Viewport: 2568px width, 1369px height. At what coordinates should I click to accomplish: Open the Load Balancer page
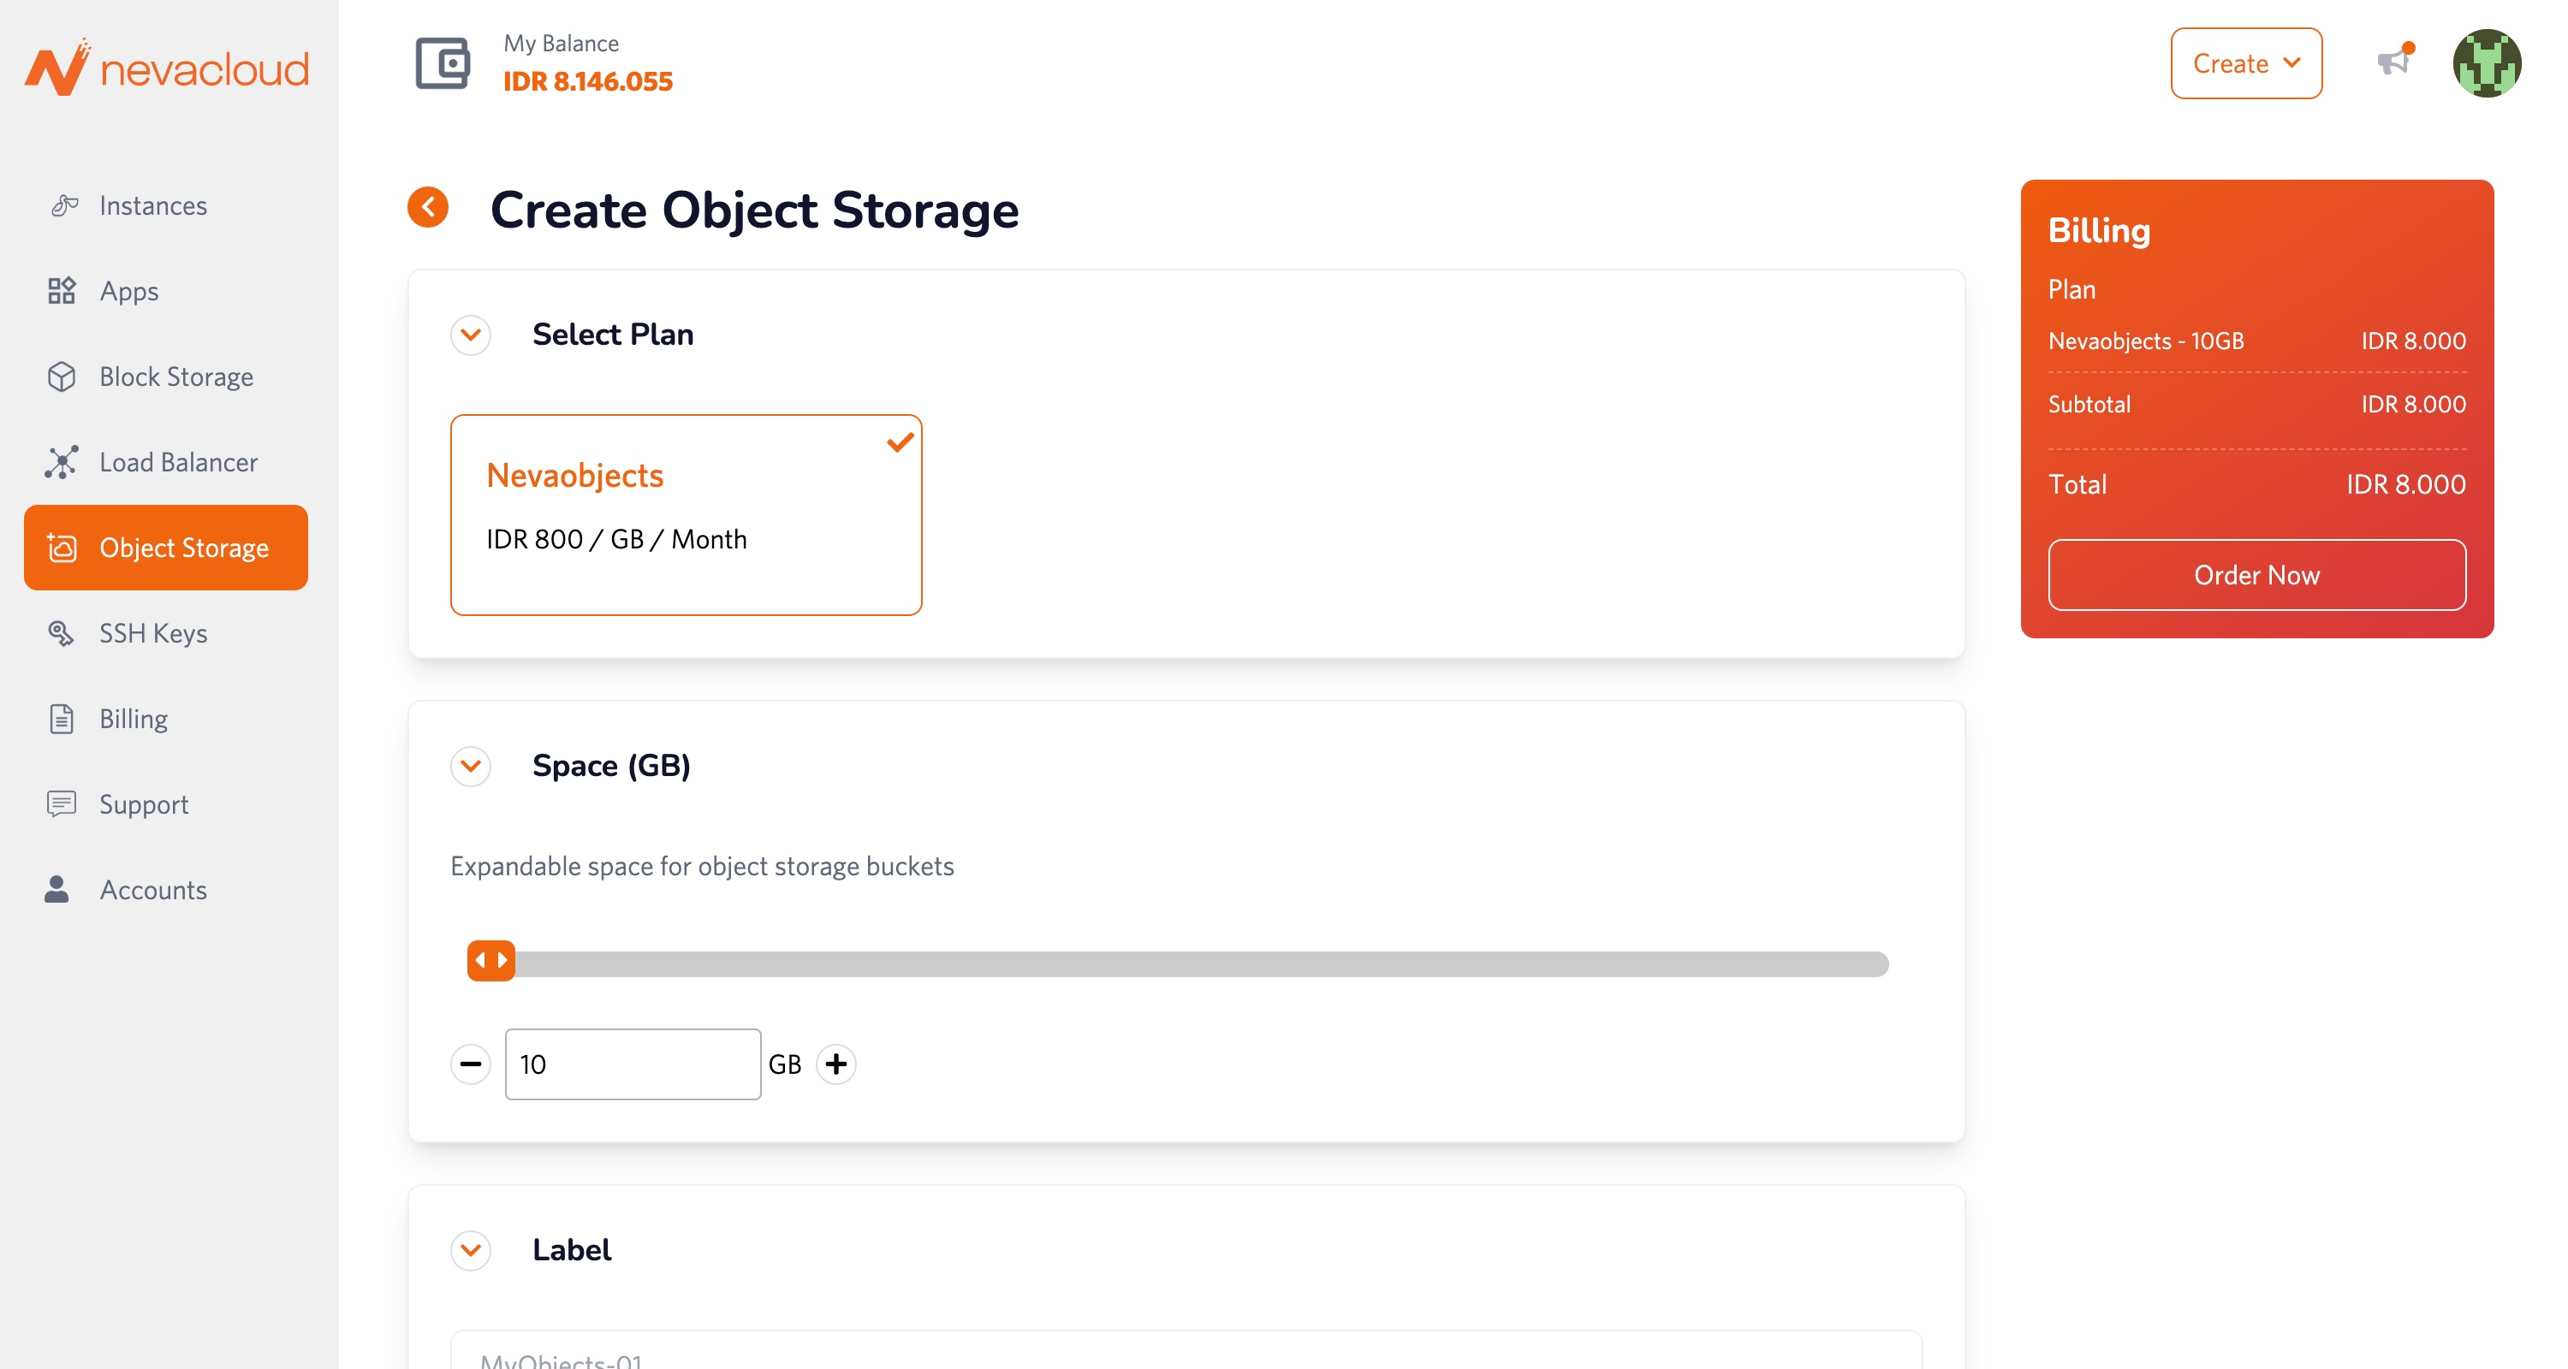coord(177,461)
